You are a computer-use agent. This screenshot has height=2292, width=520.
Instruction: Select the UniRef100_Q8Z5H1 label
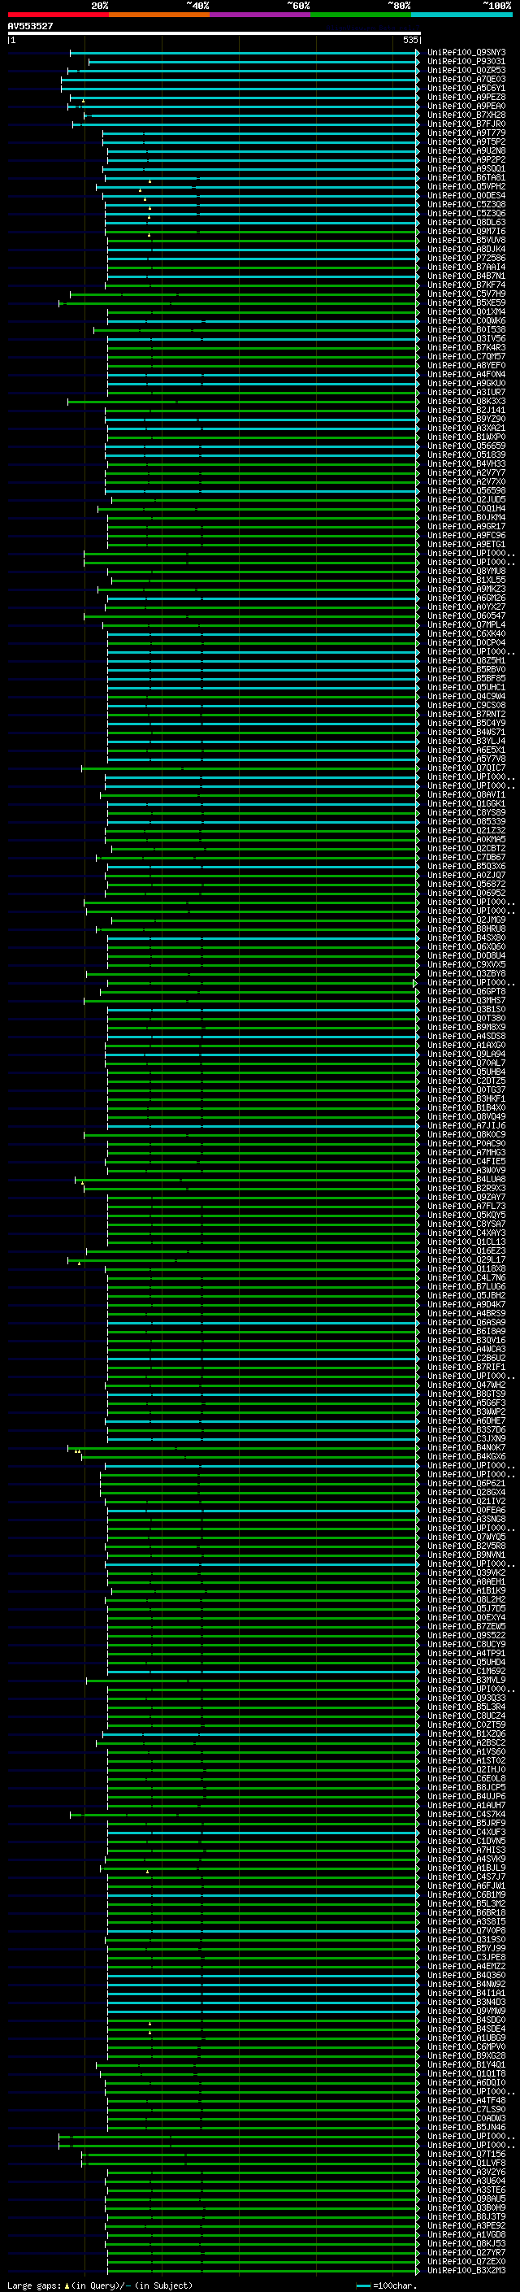tap(466, 660)
